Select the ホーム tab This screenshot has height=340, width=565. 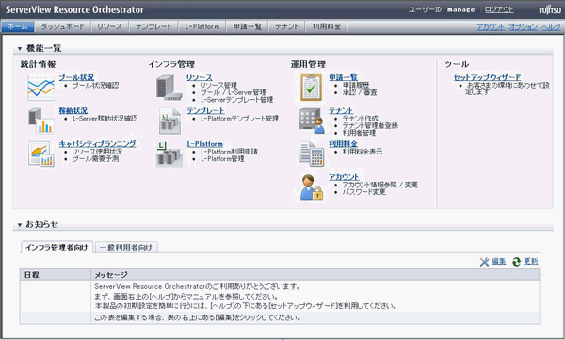18,26
